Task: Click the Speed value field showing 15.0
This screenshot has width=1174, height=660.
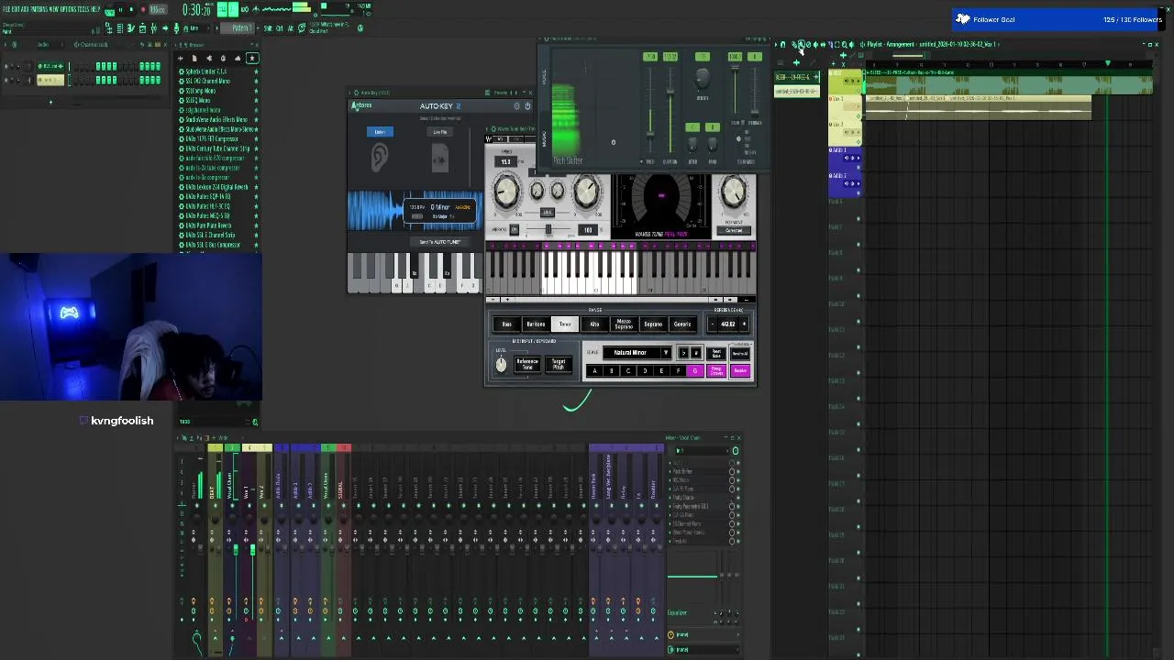Action: point(505,162)
